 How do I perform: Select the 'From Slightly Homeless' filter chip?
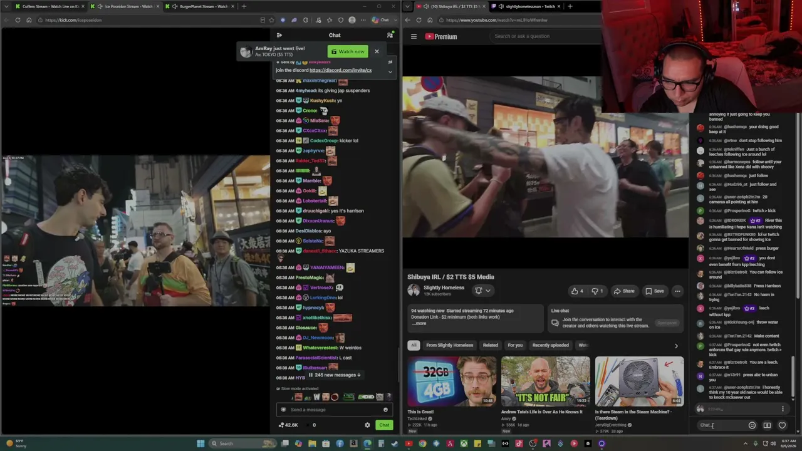click(x=450, y=345)
